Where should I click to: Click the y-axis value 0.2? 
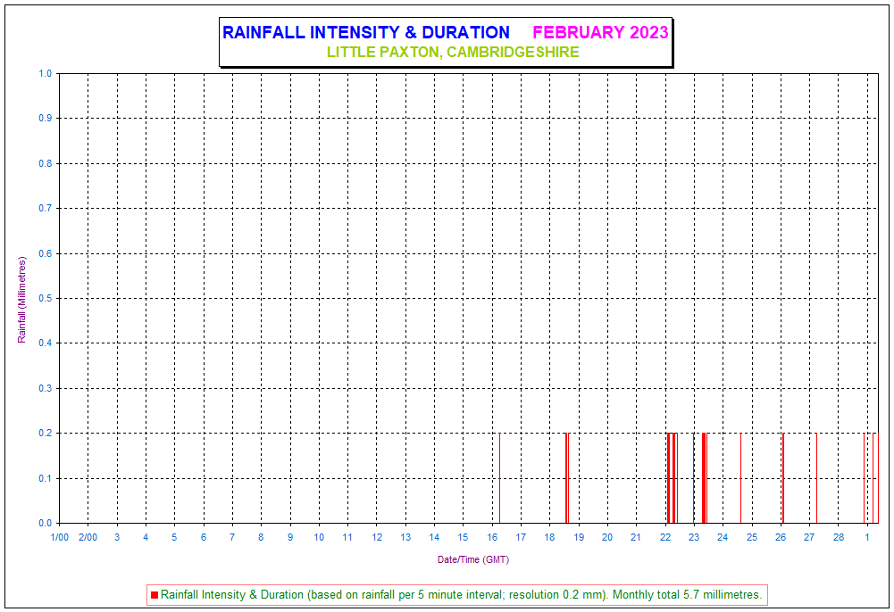click(45, 434)
